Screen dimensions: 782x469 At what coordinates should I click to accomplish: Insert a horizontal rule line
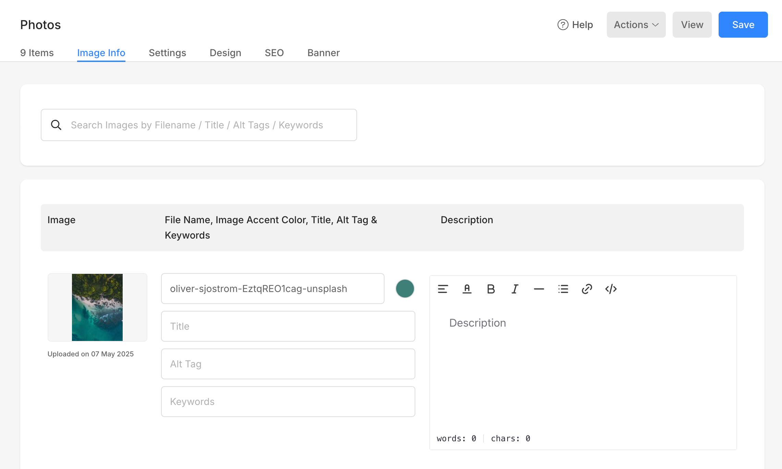[539, 289]
